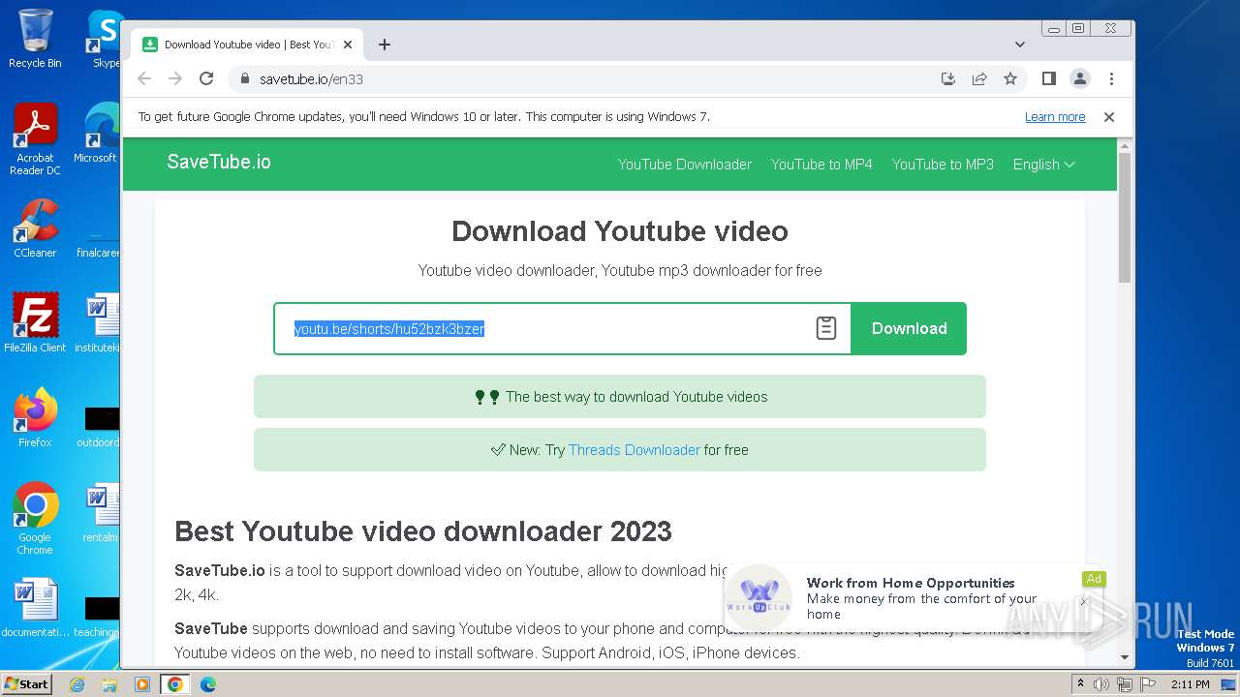This screenshot has height=697, width=1240.
Task: Open the Chrome profile avatar
Action: (x=1079, y=78)
